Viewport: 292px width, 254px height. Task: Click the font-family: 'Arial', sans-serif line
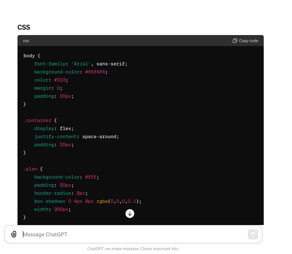click(81, 64)
